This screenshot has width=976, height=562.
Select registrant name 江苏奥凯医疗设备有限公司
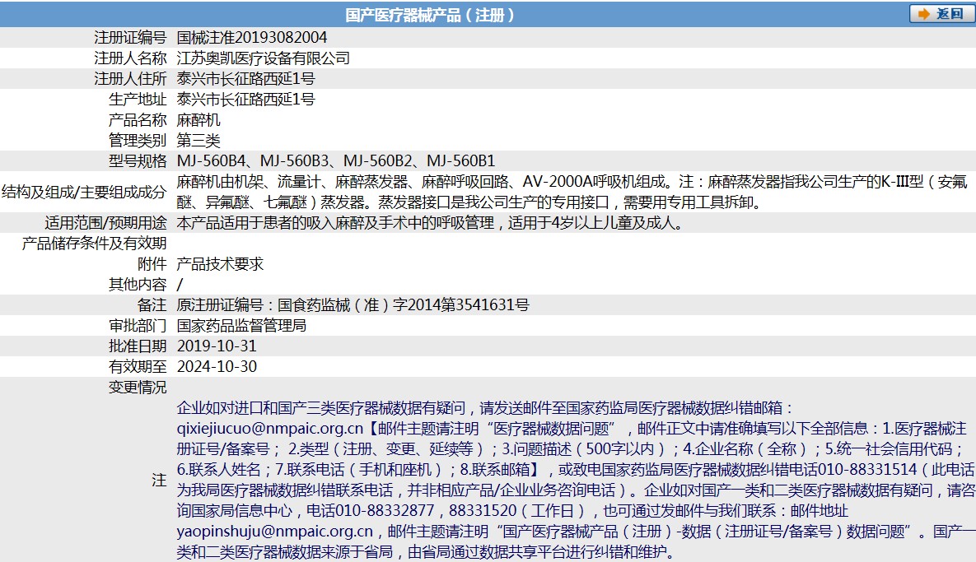click(x=264, y=58)
